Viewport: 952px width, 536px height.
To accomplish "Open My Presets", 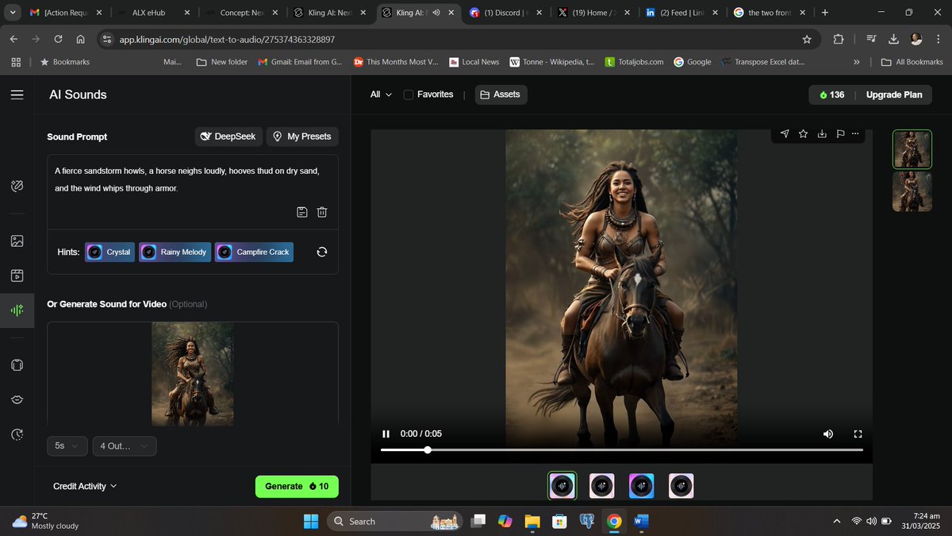I will pos(302,137).
